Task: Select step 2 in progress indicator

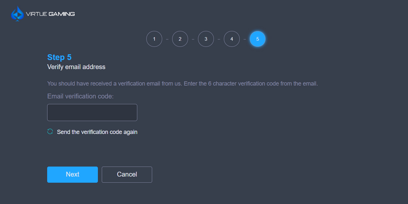Action: (180, 39)
